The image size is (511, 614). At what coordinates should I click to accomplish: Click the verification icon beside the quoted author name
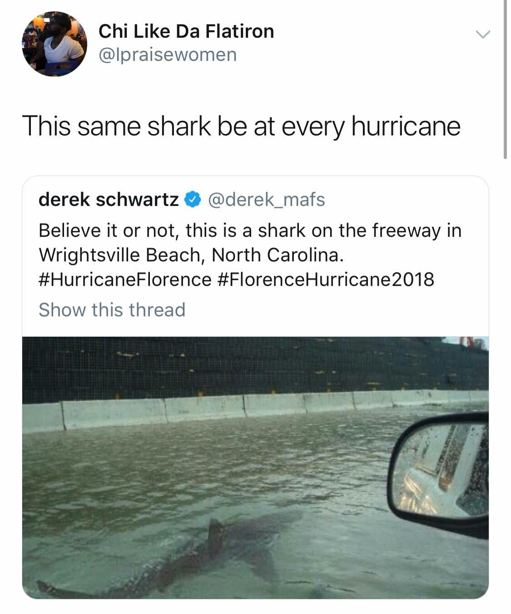(x=193, y=200)
